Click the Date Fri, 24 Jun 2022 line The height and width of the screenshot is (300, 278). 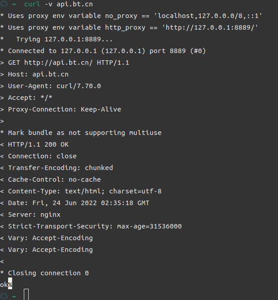[79, 203]
